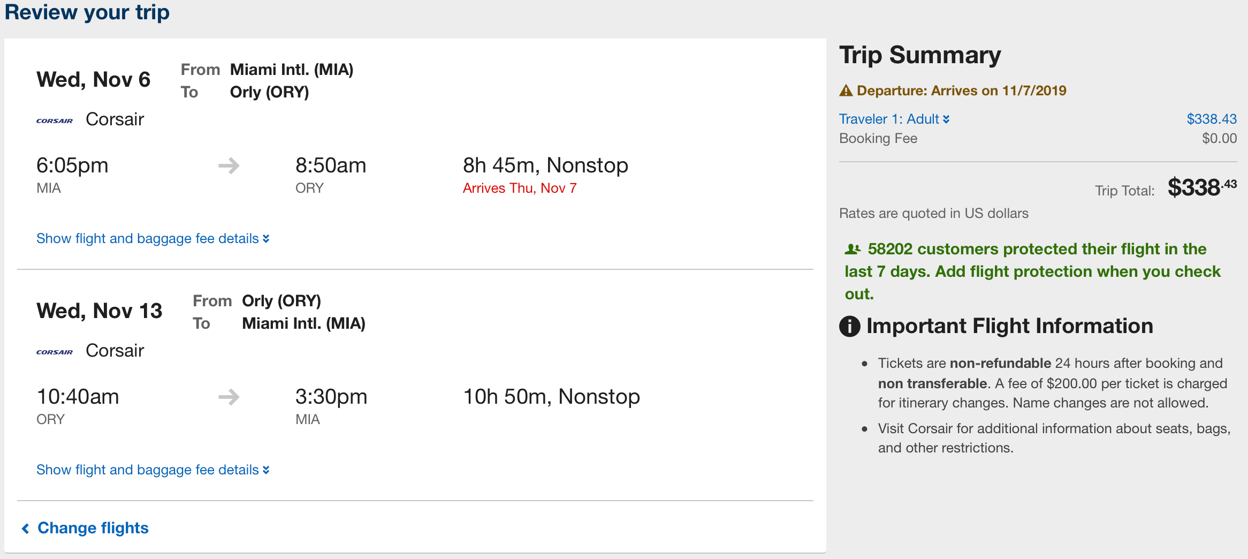Expand flight and baggage details for Nov 13
This screenshot has height=559, width=1248.
(153, 470)
